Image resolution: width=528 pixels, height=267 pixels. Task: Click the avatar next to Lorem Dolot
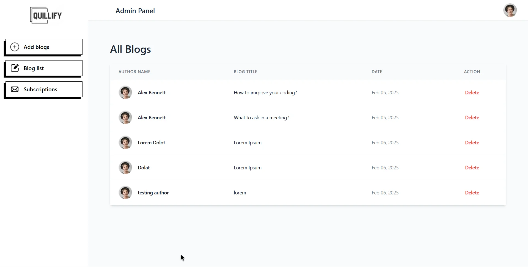click(x=125, y=142)
